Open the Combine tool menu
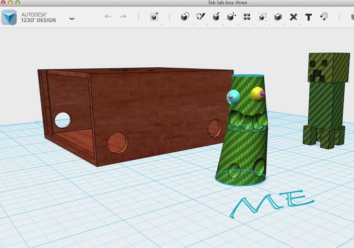 pos(278,17)
